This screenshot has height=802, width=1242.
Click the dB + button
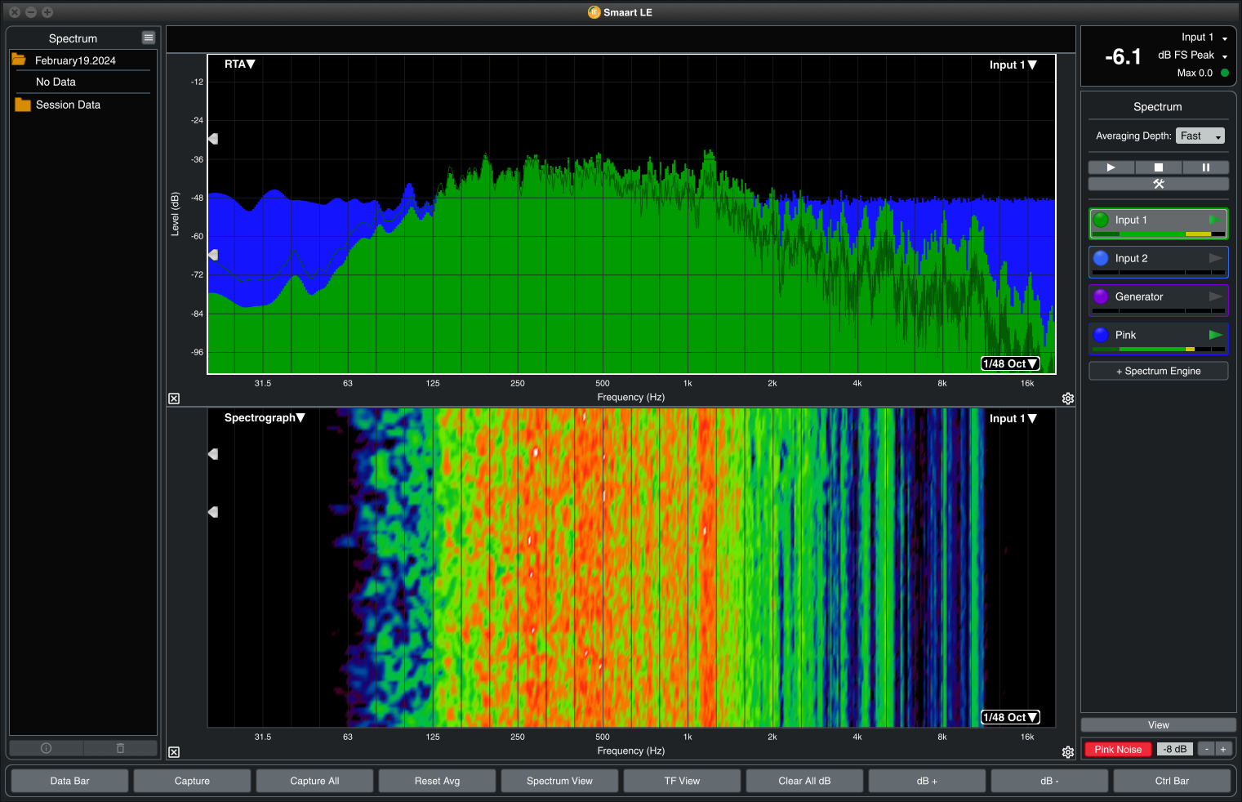click(927, 781)
